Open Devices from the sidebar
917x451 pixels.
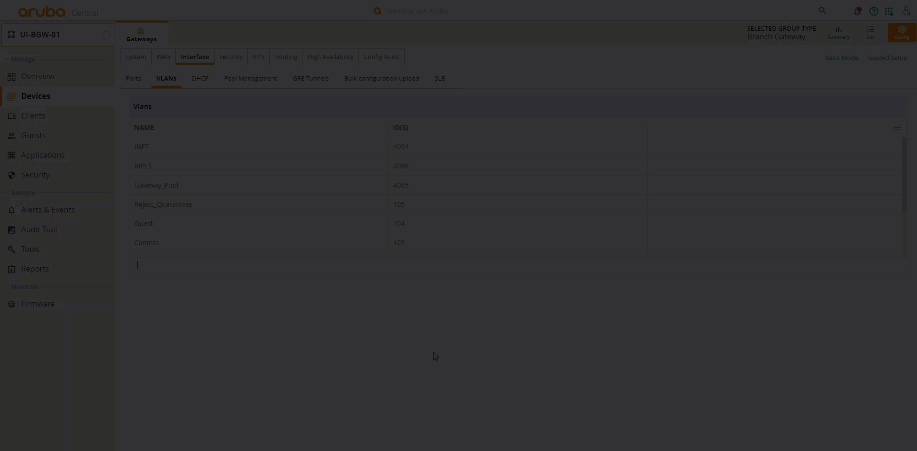(36, 96)
